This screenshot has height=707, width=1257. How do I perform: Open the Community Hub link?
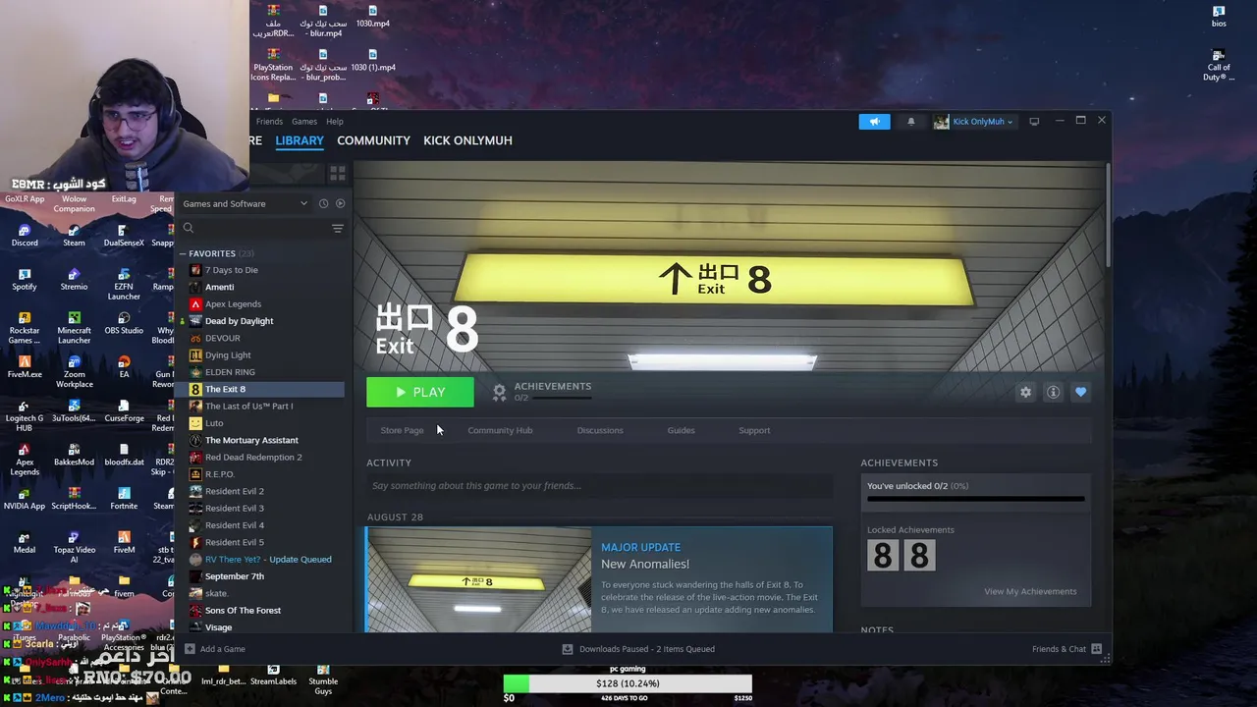coord(500,430)
